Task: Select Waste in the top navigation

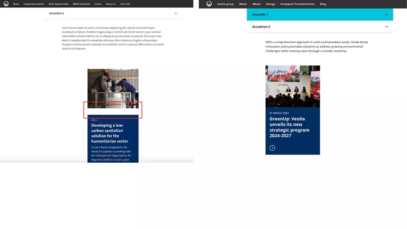Action: click(x=257, y=4)
